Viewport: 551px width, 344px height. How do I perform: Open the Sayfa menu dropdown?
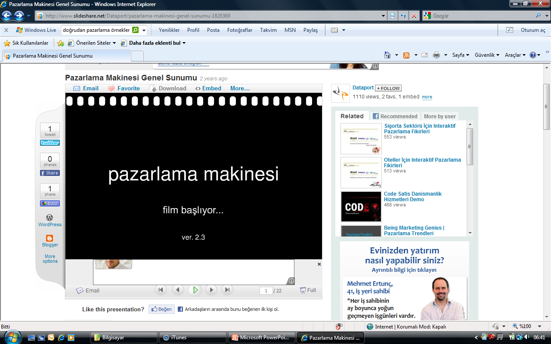pyautogui.click(x=461, y=55)
